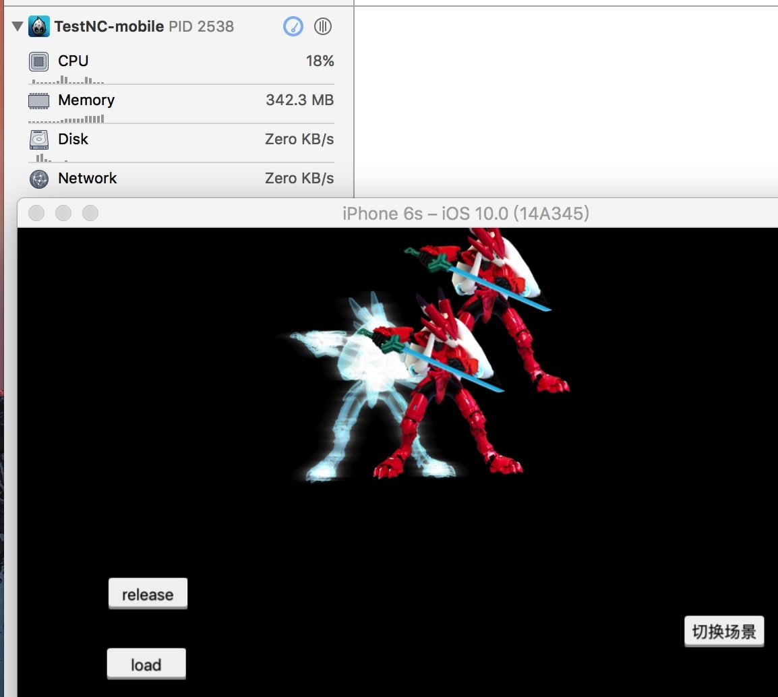Close the iPhone 6s simulator window
Image resolution: width=778 pixels, height=697 pixels.
click(36, 213)
